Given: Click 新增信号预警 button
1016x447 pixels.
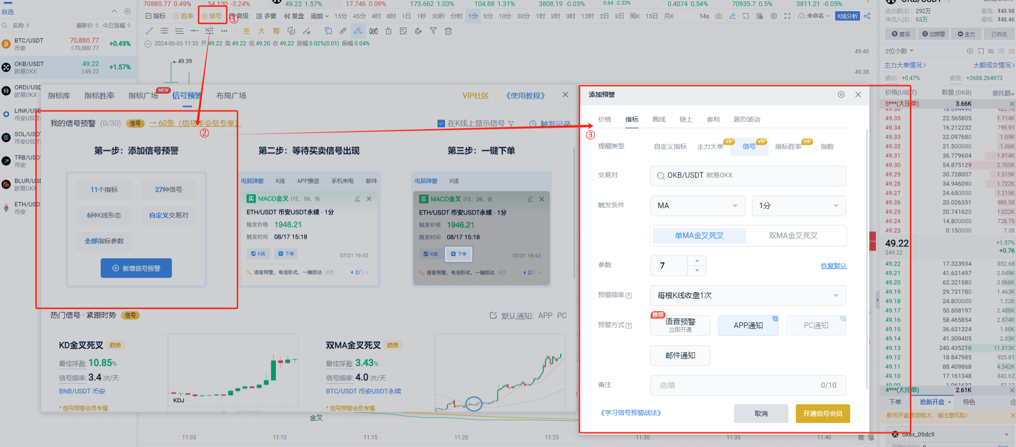Looking at the screenshot, I should pos(136,268).
